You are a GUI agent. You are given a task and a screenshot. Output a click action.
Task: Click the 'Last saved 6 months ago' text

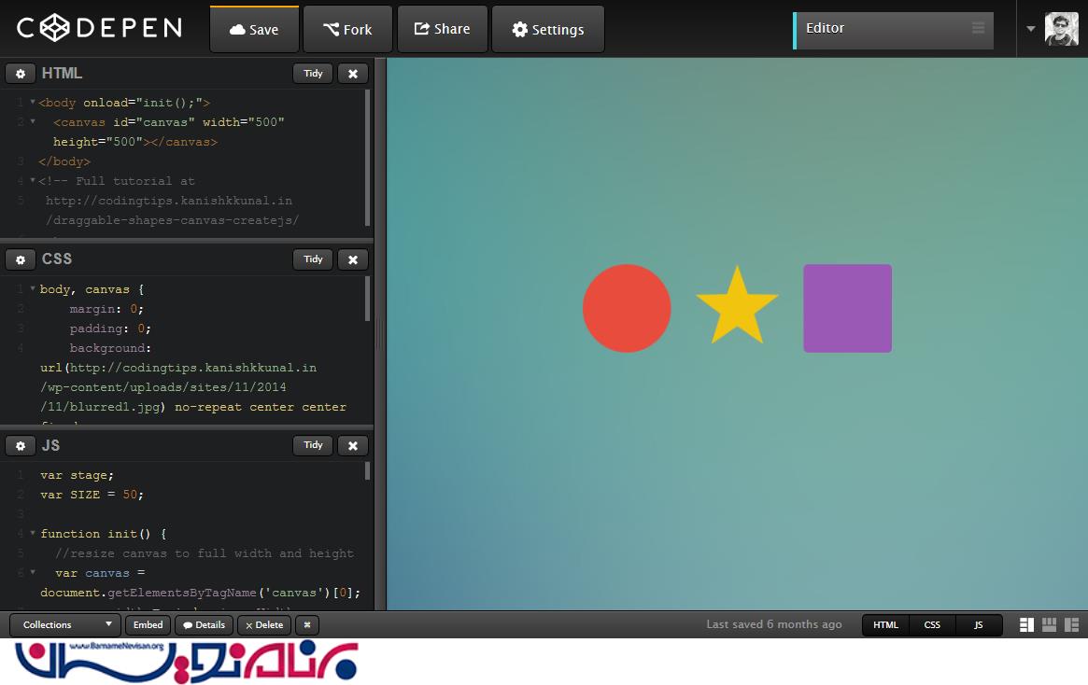pos(773,624)
